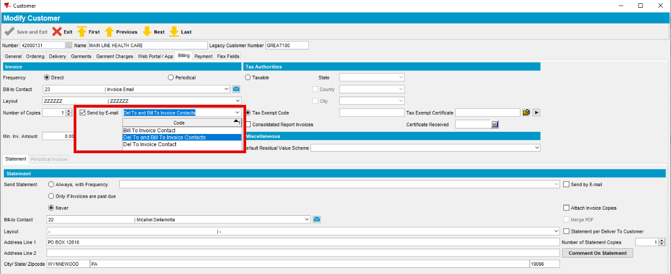This screenshot has width=671, height=274.
Task: Select the Tax Exempt Code radio button
Action: pyautogui.click(x=248, y=113)
